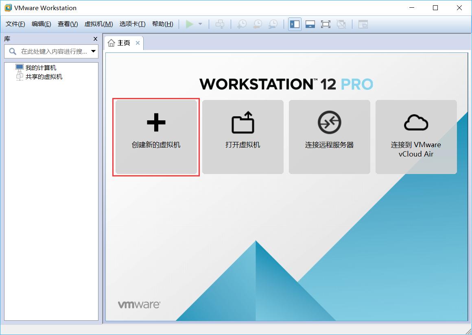Open the power options dropdown arrow
The image size is (472, 335).
coord(200,24)
